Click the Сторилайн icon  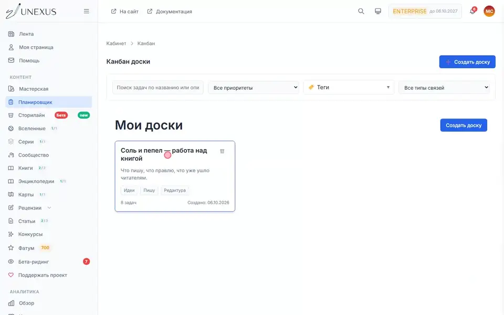pos(11,115)
